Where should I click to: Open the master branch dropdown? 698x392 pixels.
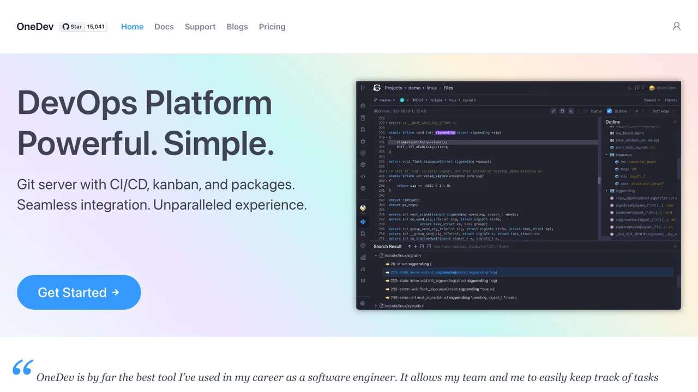[x=384, y=100]
